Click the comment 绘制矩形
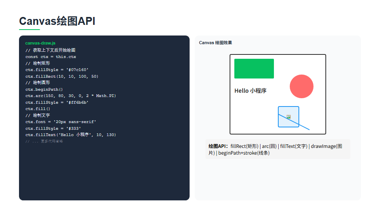The image size is (380, 213). [38, 63]
